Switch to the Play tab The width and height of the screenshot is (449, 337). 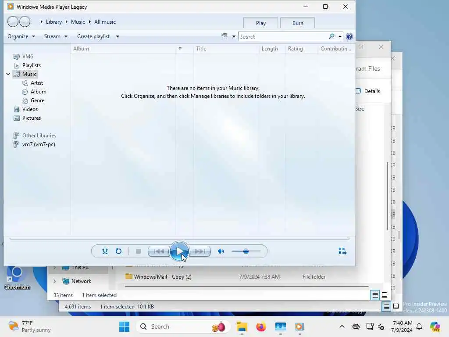[x=260, y=23]
